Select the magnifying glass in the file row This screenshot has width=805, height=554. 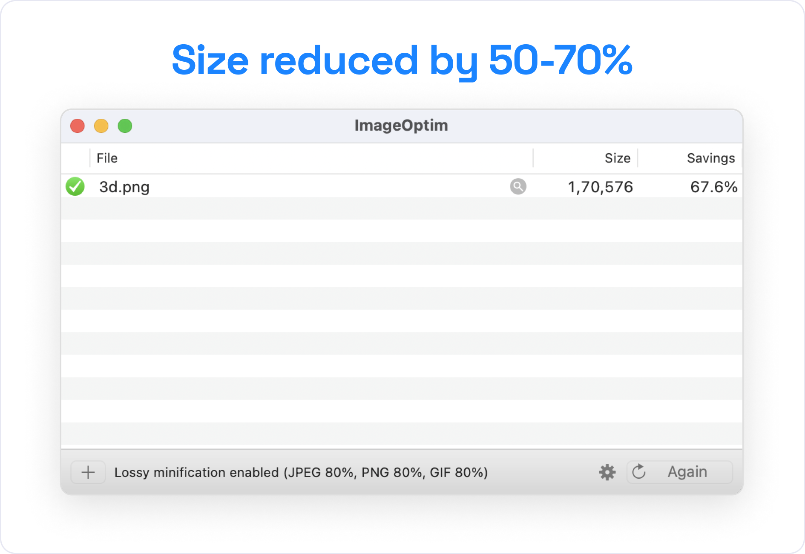pos(517,187)
